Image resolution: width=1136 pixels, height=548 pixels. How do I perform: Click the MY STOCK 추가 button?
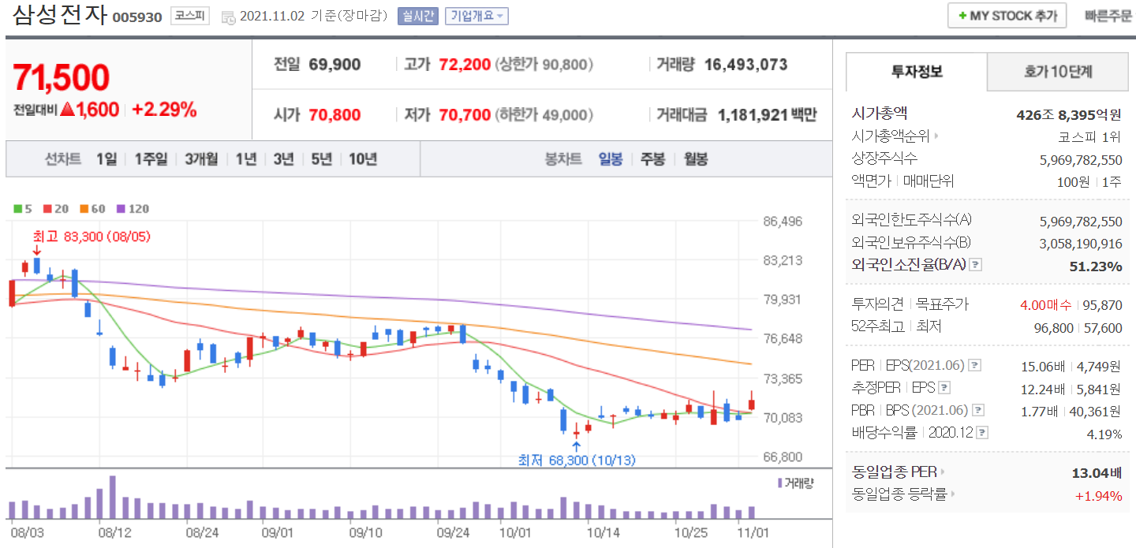pyautogui.click(x=1007, y=16)
